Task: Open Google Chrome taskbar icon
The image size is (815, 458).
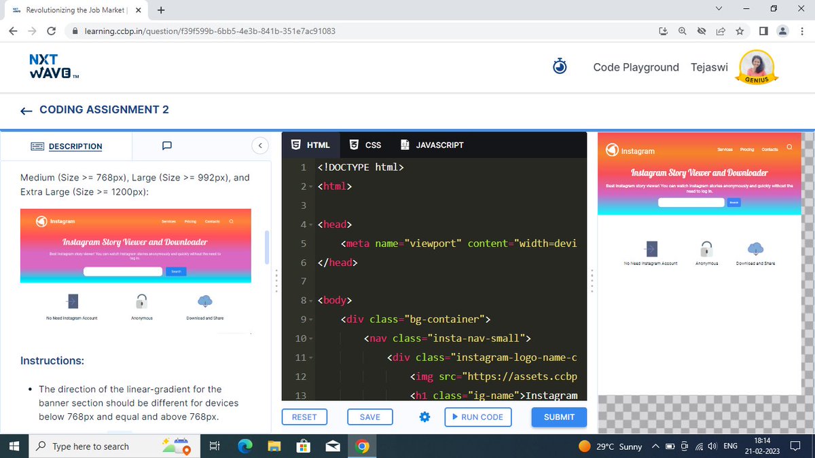Action: click(363, 446)
